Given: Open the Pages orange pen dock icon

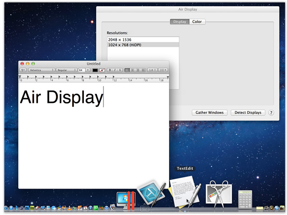Looking at the screenshot, I should [x=80, y=208].
